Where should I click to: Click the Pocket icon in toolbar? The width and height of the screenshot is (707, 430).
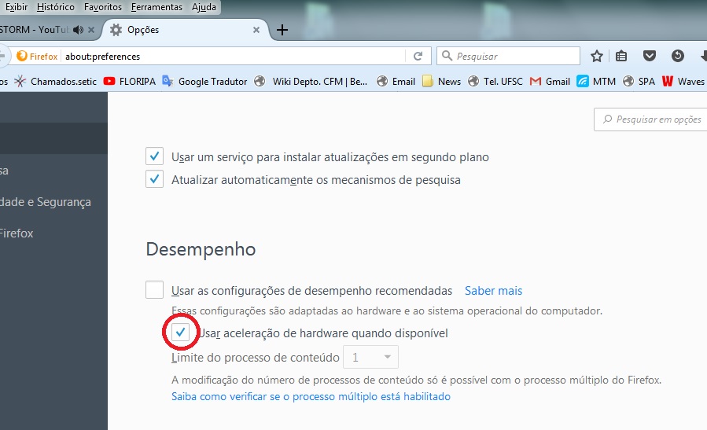click(650, 56)
